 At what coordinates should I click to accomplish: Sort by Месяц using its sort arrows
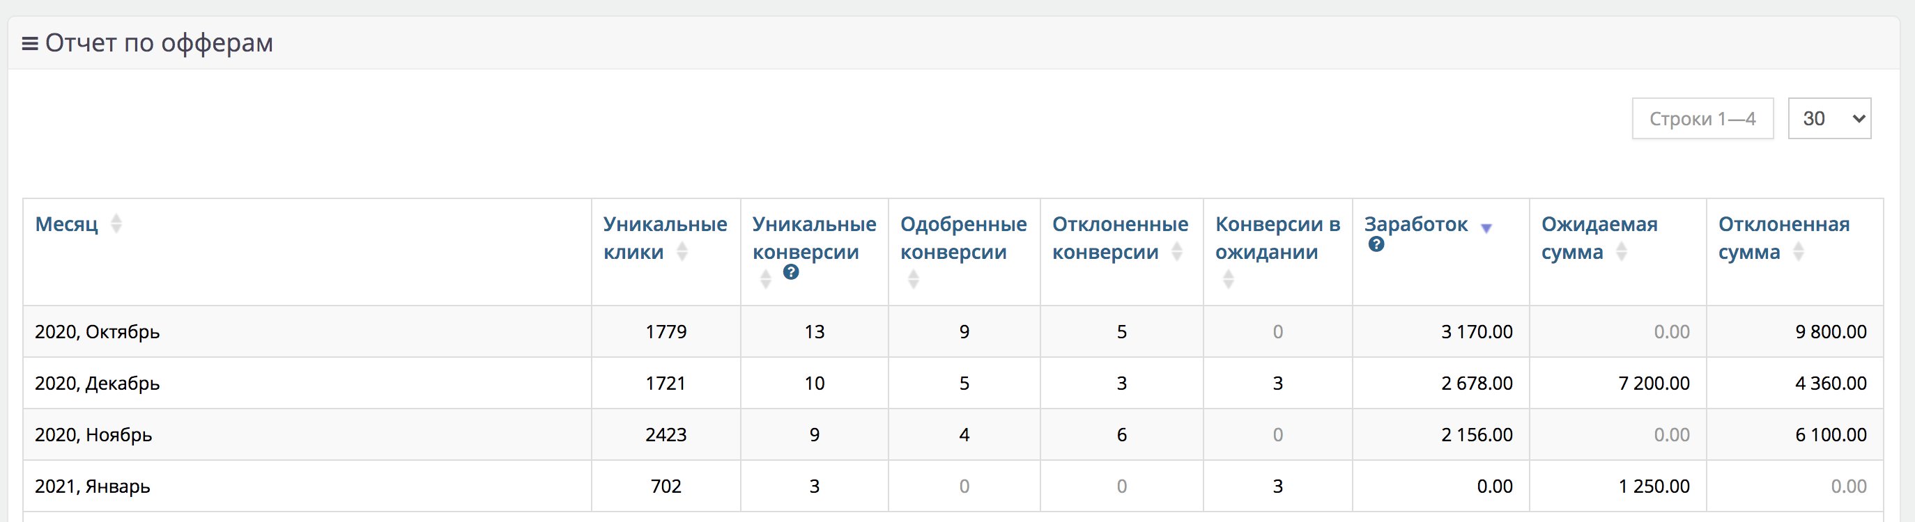tap(116, 223)
